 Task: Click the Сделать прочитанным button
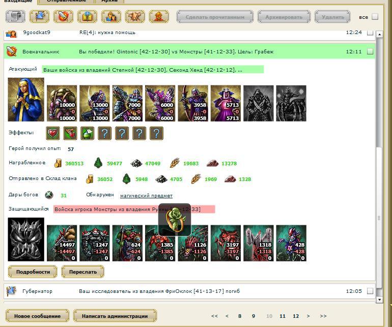[215, 17]
